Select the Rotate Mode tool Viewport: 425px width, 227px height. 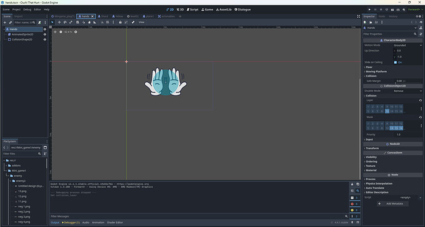tap(65, 23)
